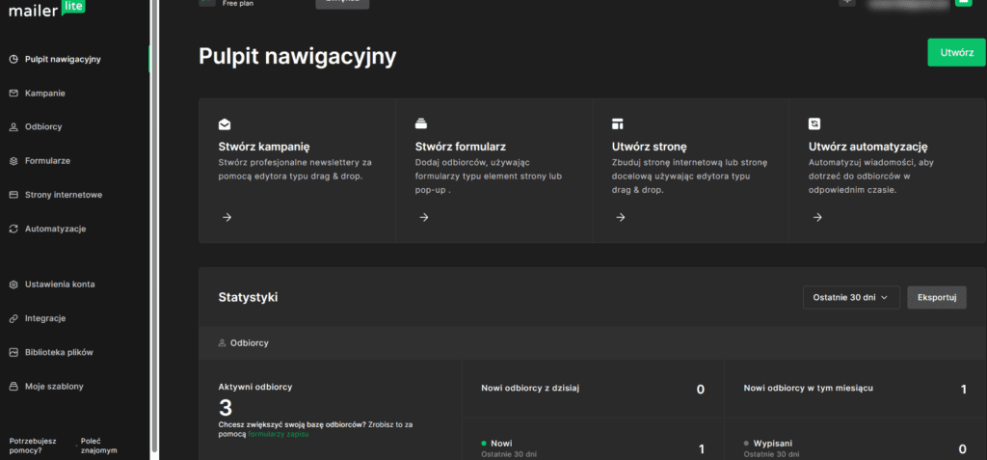The image size is (987, 460).
Task: Click the envelope icon above Stwórz kampanię
Action: click(225, 124)
